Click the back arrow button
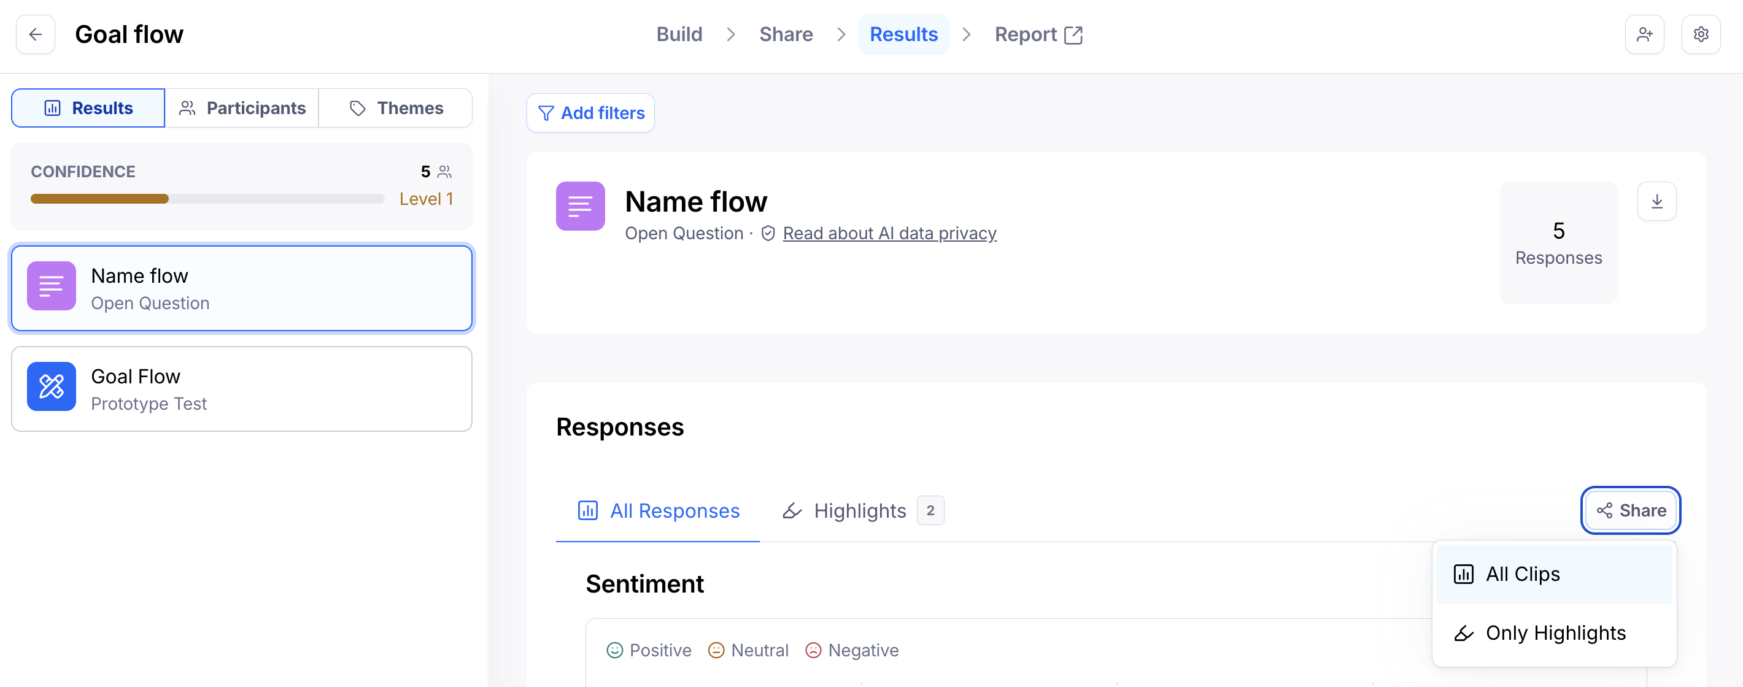The width and height of the screenshot is (1743, 687). point(35,34)
